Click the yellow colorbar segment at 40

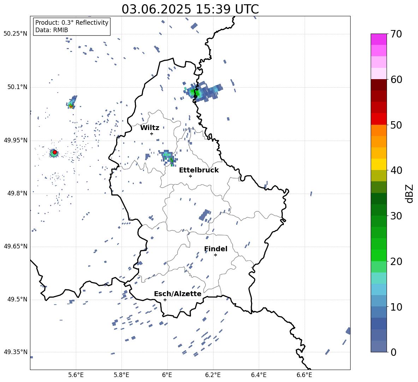tap(378, 164)
